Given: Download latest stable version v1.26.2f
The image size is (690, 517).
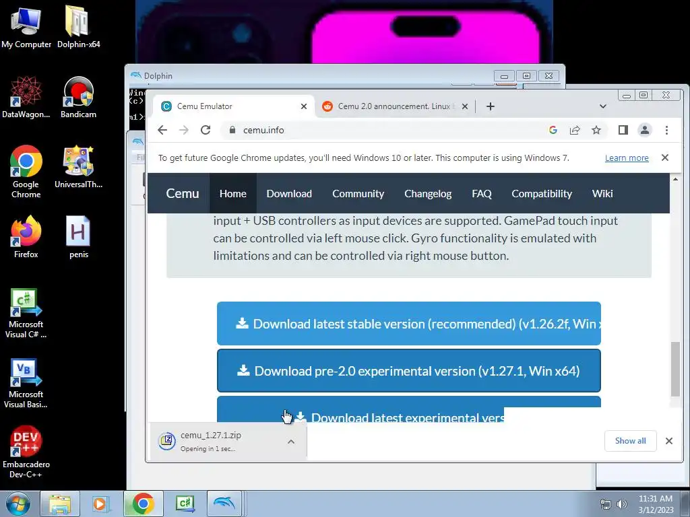Looking at the screenshot, I should point(409,324).
